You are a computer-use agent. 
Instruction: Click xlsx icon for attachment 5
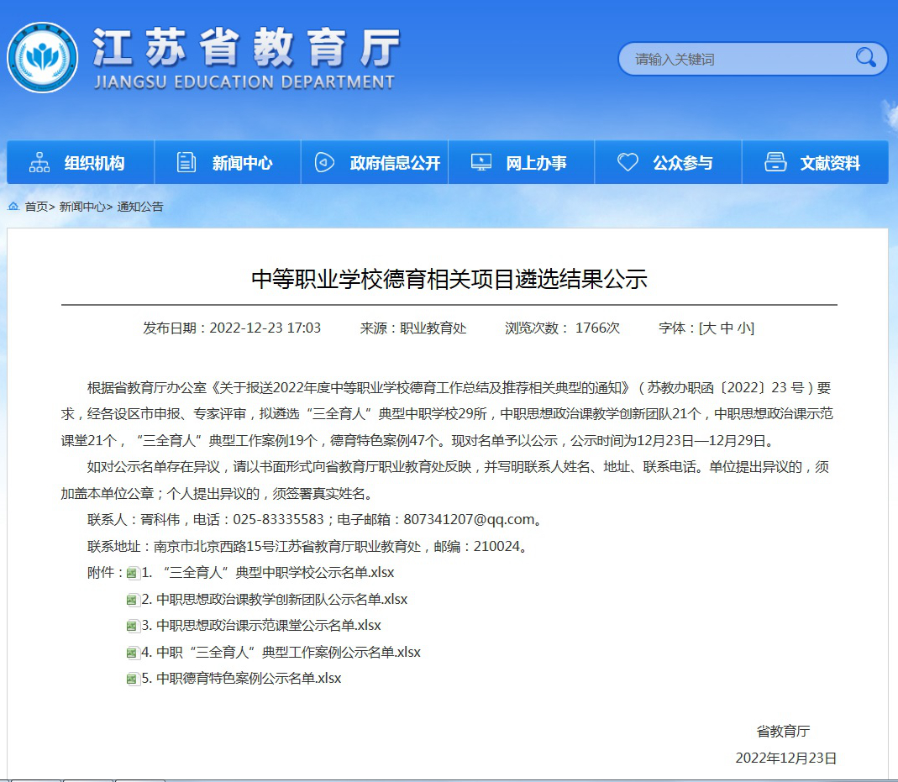(x=133, y=679)
